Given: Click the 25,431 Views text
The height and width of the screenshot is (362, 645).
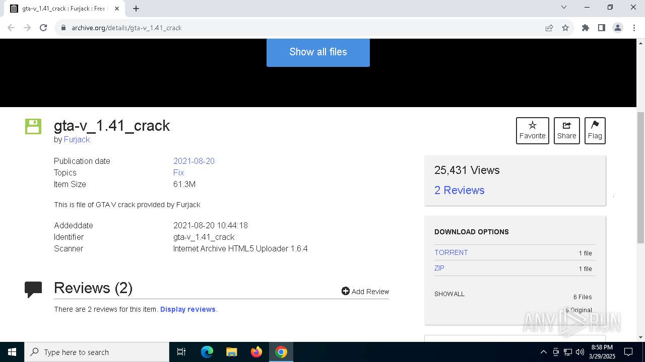Looking at the screenshot, I should pos(467,170).
